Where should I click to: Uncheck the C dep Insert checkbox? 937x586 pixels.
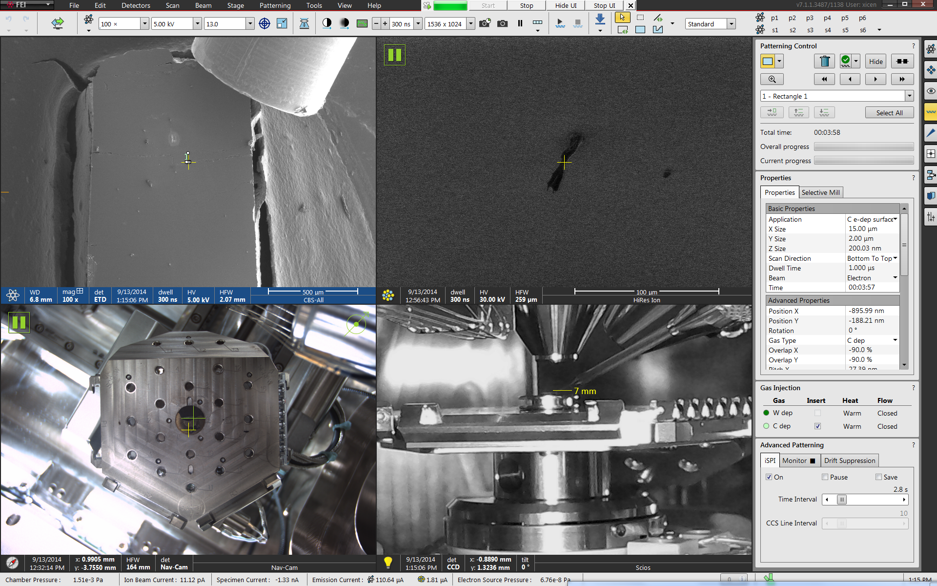coord(817,426)
